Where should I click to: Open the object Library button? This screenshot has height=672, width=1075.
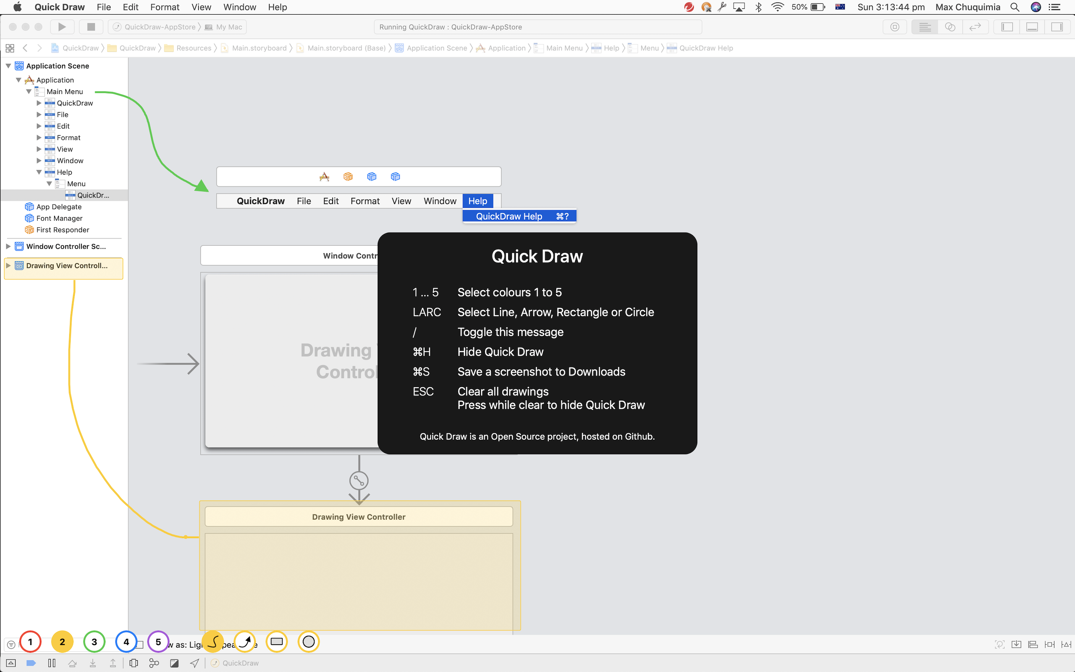[895, 26]
